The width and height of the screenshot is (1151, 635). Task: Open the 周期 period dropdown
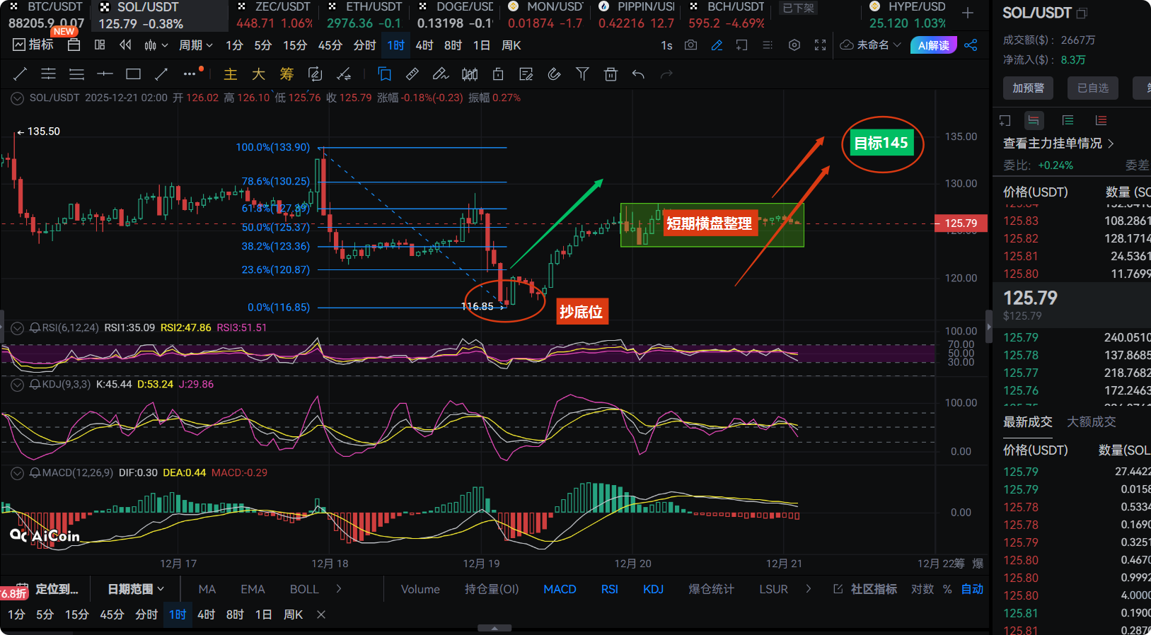195,45
